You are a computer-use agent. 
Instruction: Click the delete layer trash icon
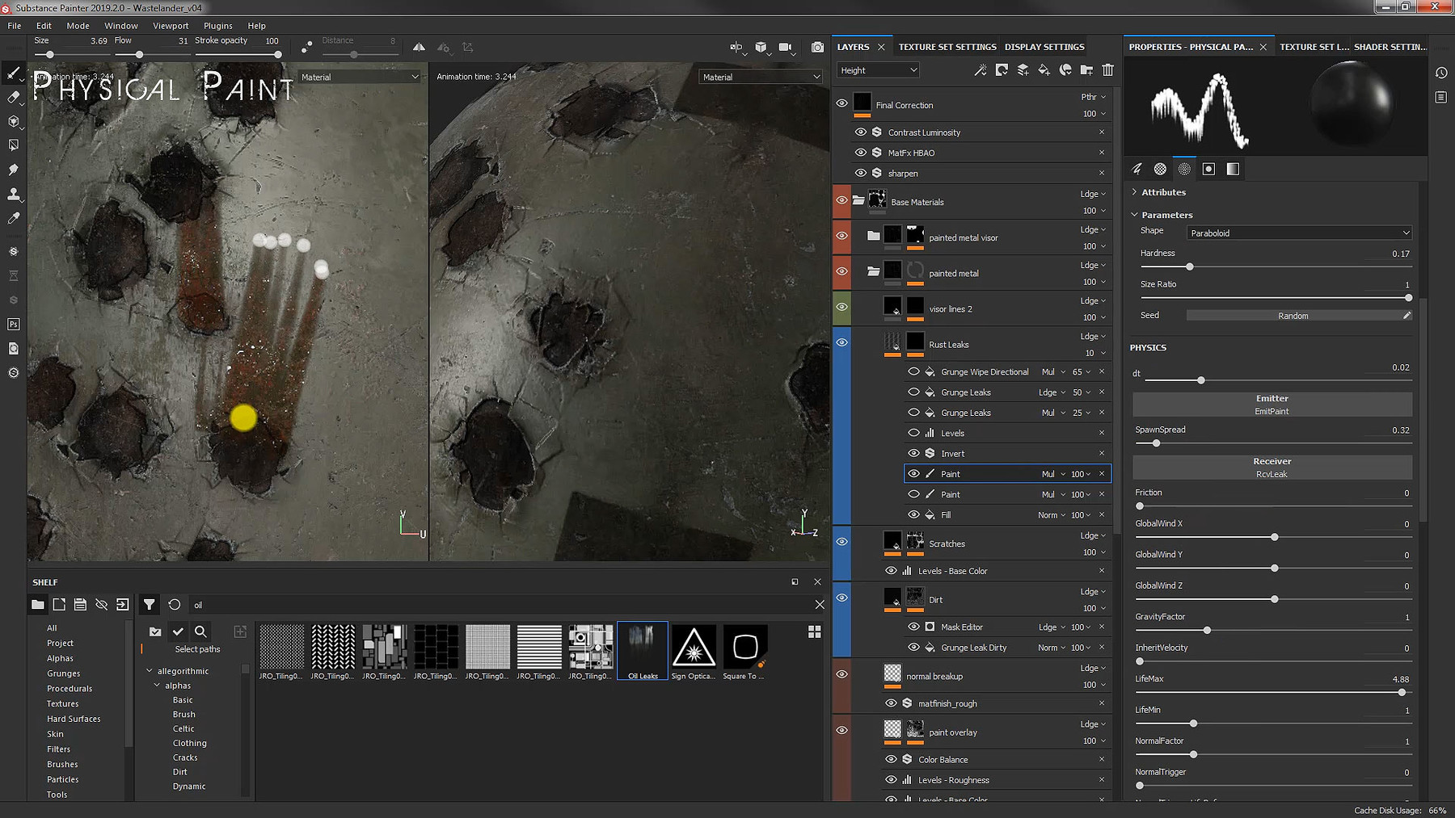[1107, 70]
